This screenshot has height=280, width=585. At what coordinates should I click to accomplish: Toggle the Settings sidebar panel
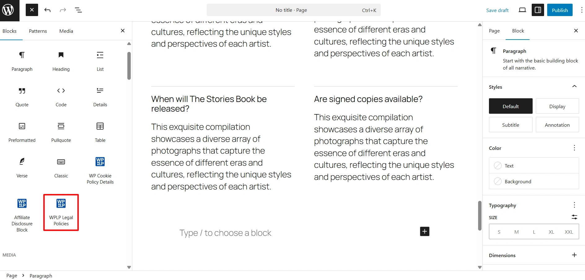click(538, 10)
